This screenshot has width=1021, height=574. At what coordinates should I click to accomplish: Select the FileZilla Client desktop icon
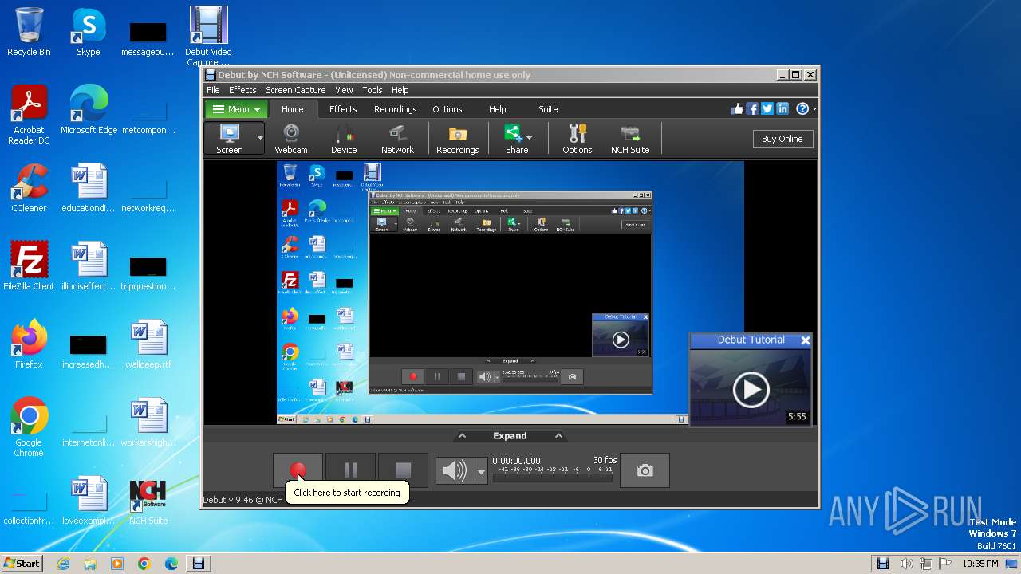29,266
